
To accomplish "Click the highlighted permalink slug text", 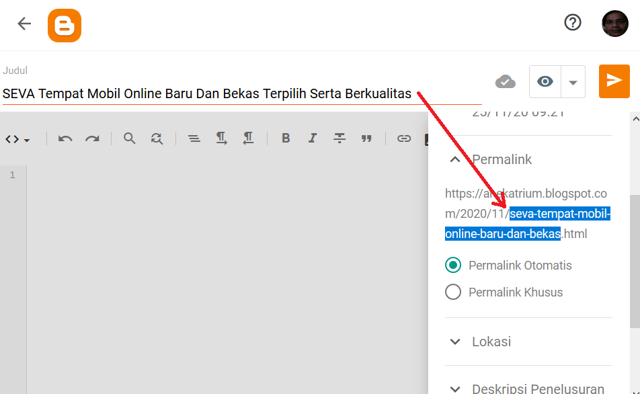I will [x=528, y=224].
